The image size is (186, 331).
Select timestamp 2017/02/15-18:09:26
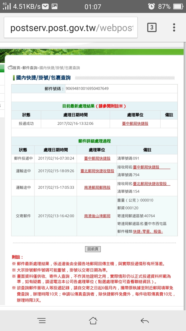point(56,171)
